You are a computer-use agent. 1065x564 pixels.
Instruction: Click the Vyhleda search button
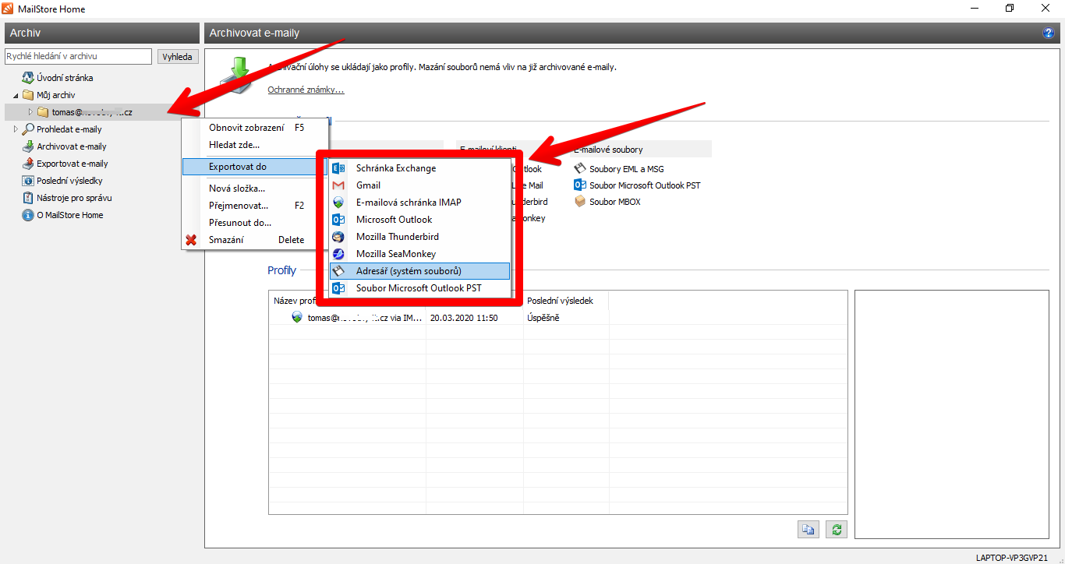coord(178,57)
